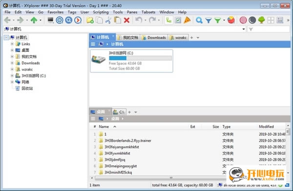Select folder 3H3miniMD5ckq
This screenshot has width=293, height=191.
(x=118, y=172)
